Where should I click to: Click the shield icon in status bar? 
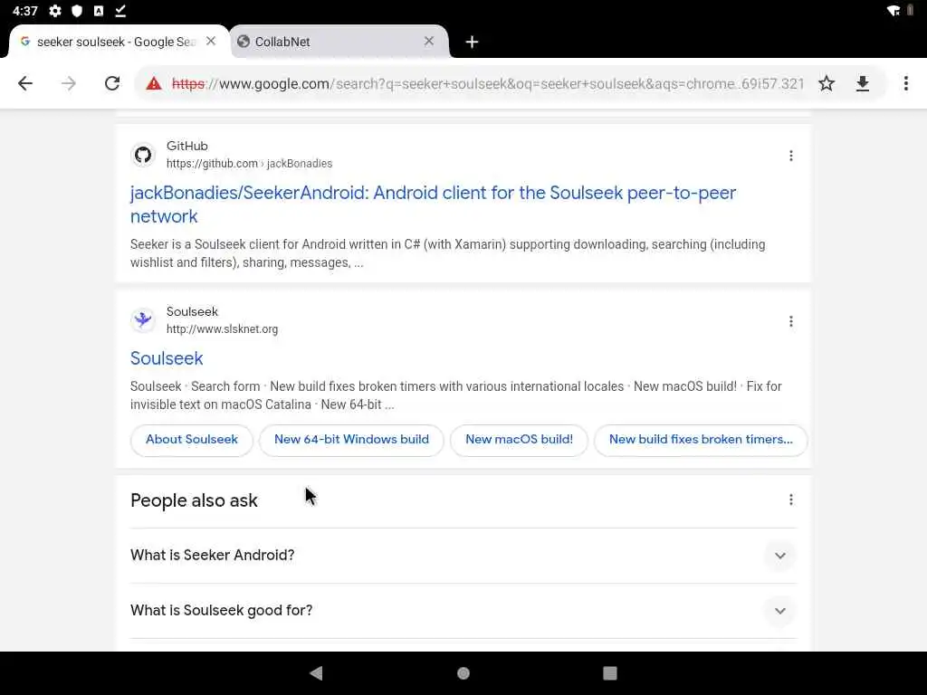[x=77, y=11]
